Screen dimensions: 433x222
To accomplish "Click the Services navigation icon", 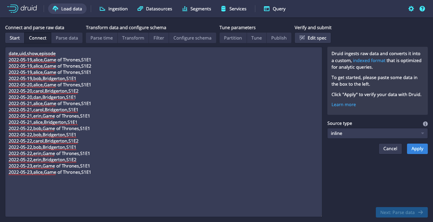I will coord(223,8).
